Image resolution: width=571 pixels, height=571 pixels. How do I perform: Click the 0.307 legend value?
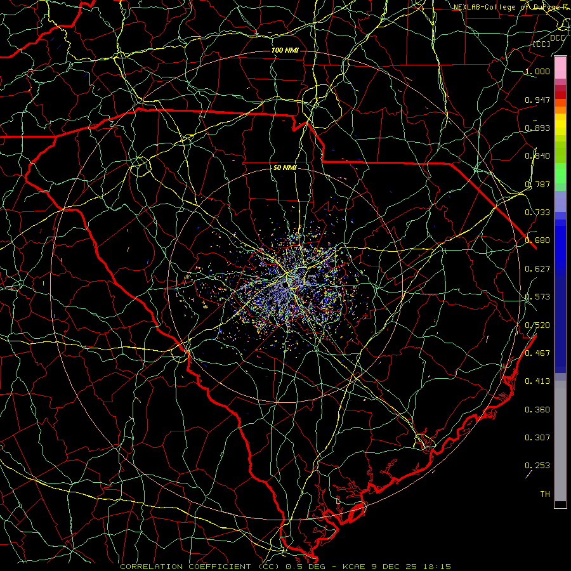coord(537,438)
